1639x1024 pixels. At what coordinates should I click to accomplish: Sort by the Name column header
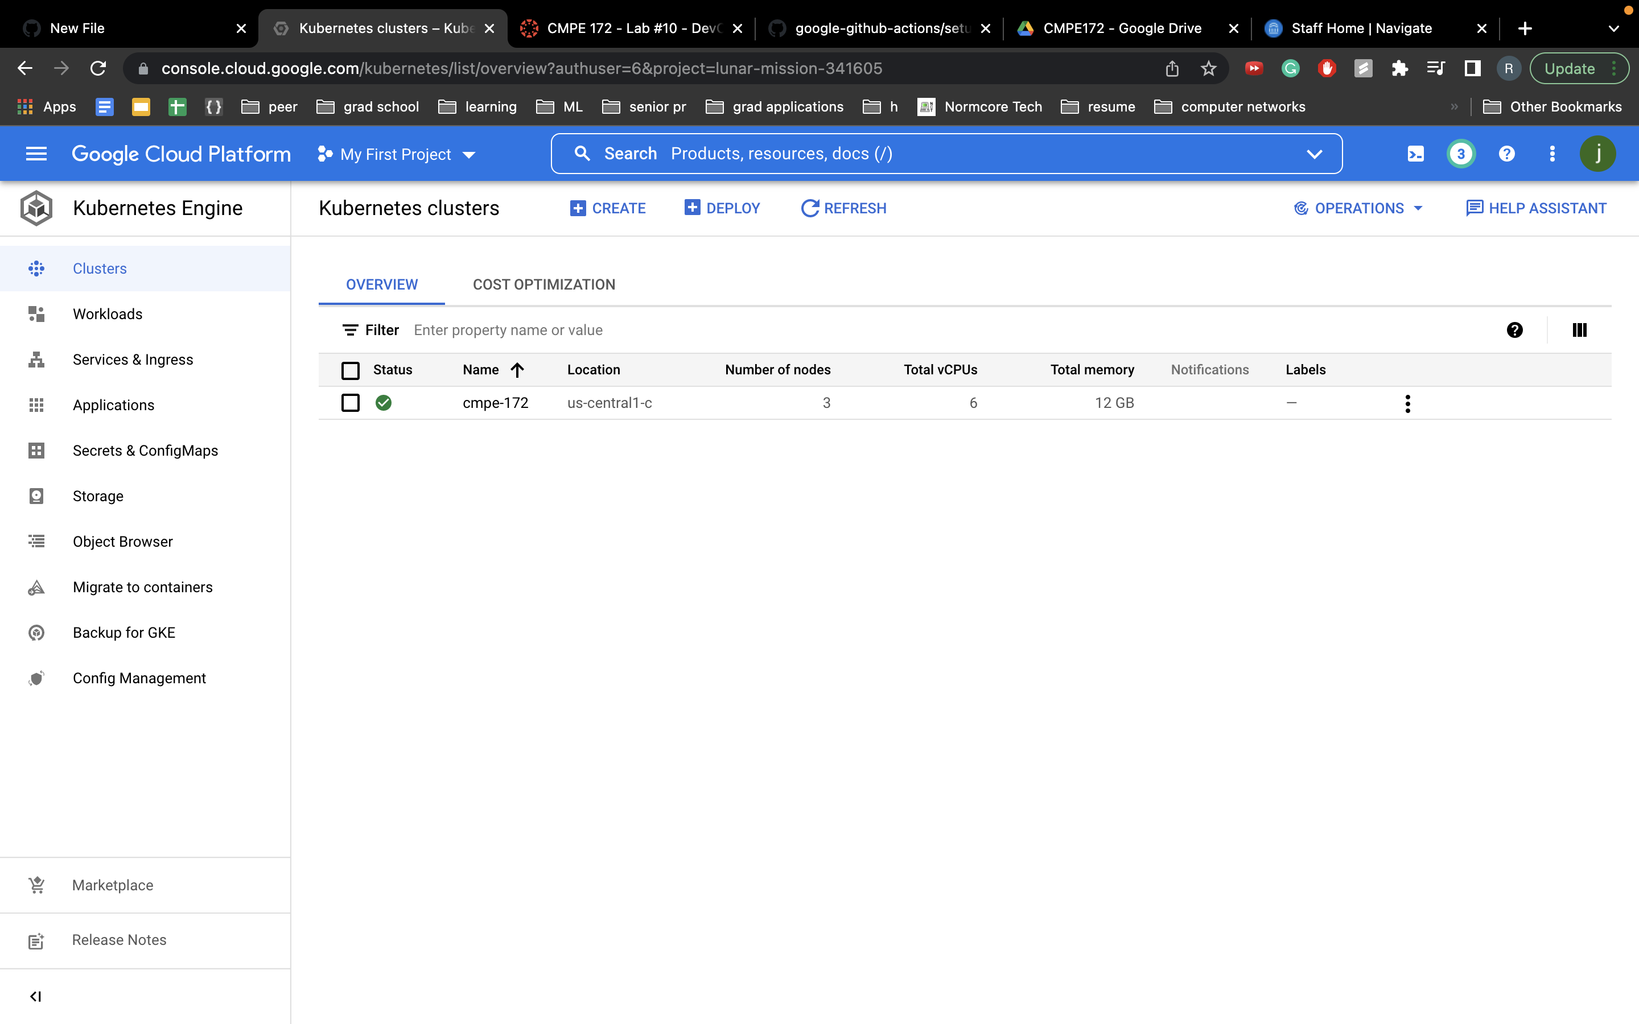pos(481,370)
